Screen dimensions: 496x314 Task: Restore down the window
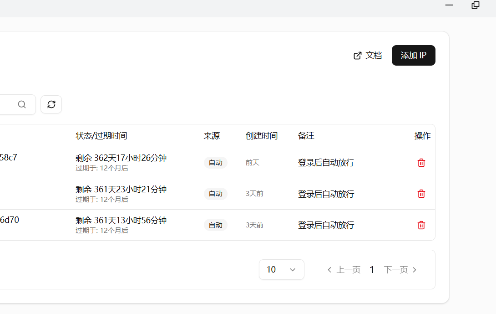coord(475,5)
